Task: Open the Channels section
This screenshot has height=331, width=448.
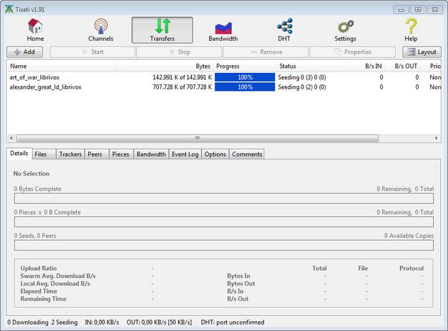Action: tap(100, 30)
